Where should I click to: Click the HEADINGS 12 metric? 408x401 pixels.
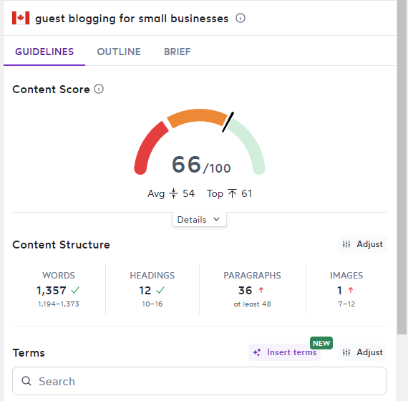tap(152, 289)
